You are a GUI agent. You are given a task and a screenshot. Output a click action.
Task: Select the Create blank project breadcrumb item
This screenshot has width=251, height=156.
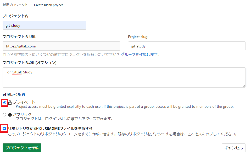[x=48, y=5]
